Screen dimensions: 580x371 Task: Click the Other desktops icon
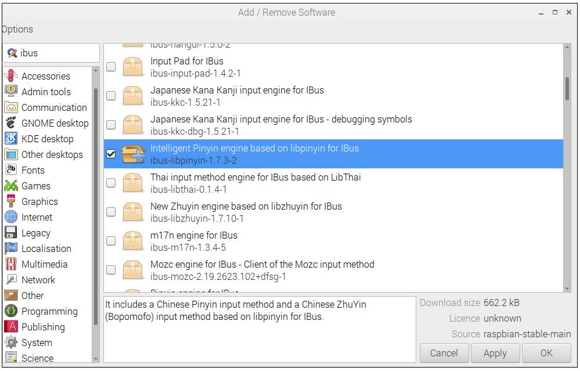coord(11,154)
